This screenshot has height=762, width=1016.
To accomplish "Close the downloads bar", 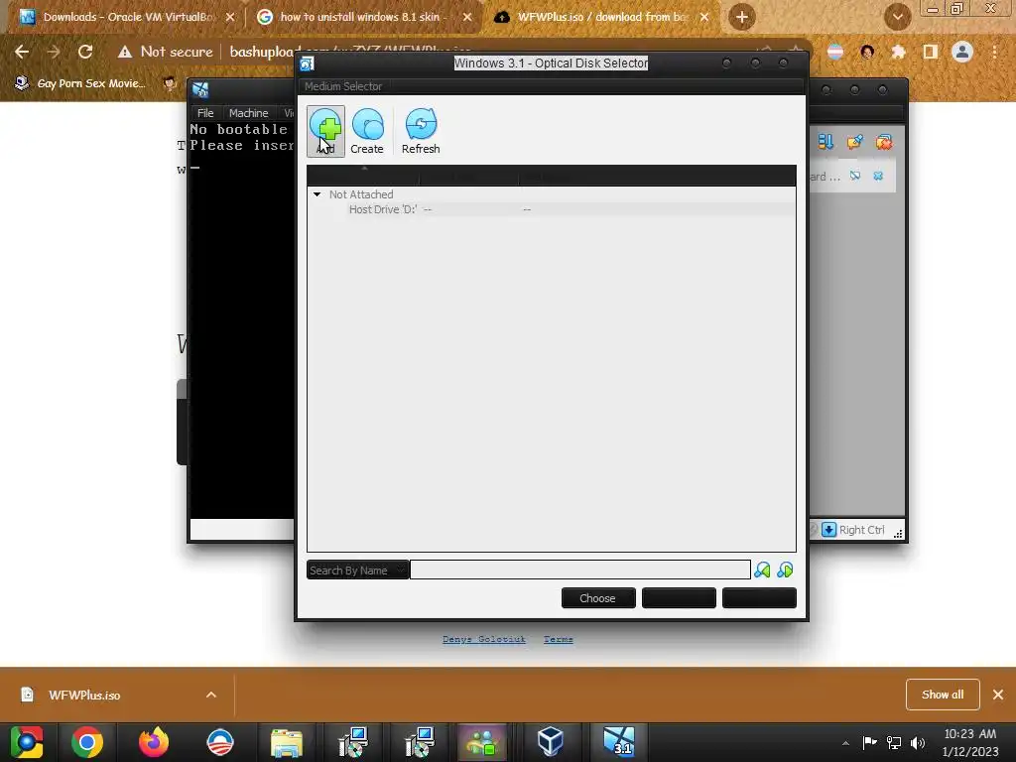I will (x=998, y=695).
